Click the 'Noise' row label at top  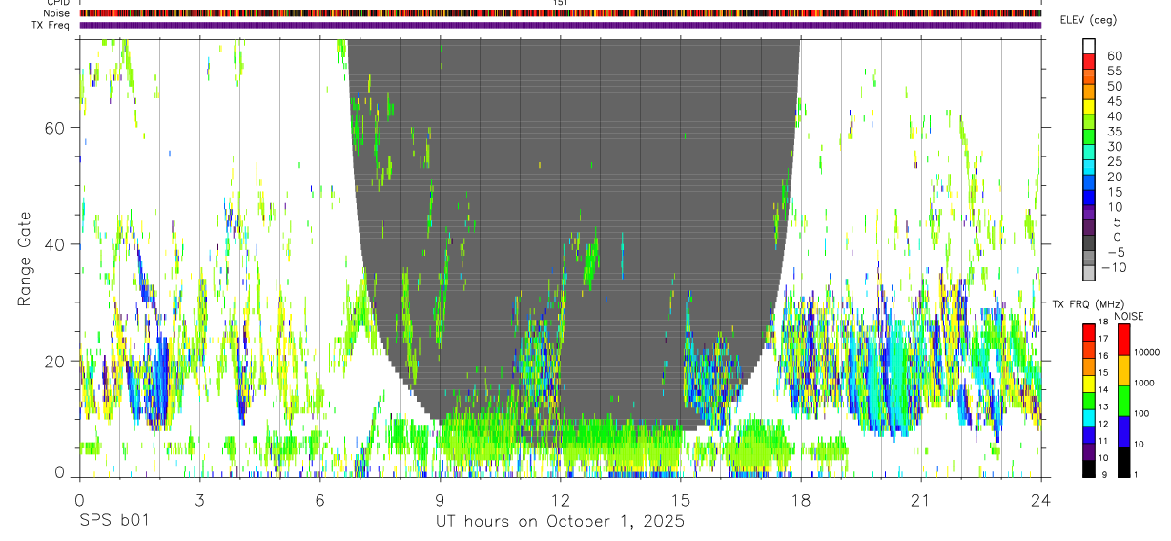58,13
